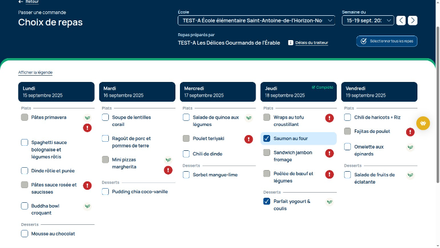Click the red alert icon beside Pâtes primavera
This screenshot has height=248, width=440.
tap(87, 128)
